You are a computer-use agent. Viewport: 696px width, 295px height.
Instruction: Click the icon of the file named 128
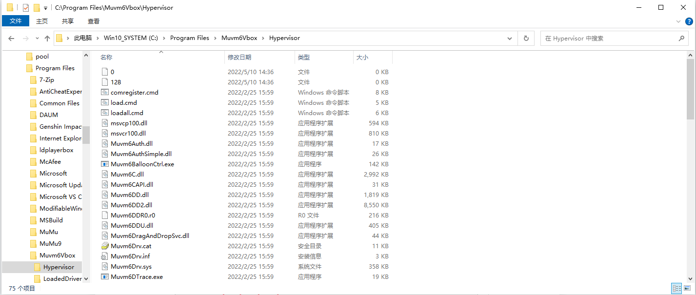pos(105,82)
